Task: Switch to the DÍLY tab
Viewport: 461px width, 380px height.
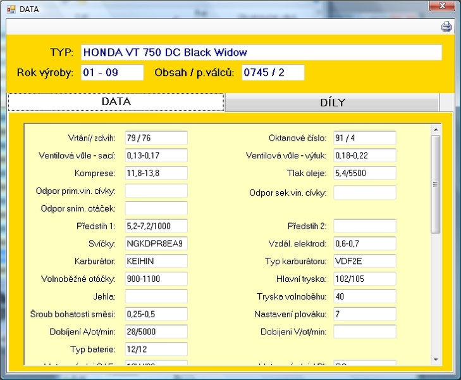Action: pyautogui.click(x=332, y=103)
